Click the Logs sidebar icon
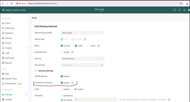190x102 pixels. pos(3,53)
